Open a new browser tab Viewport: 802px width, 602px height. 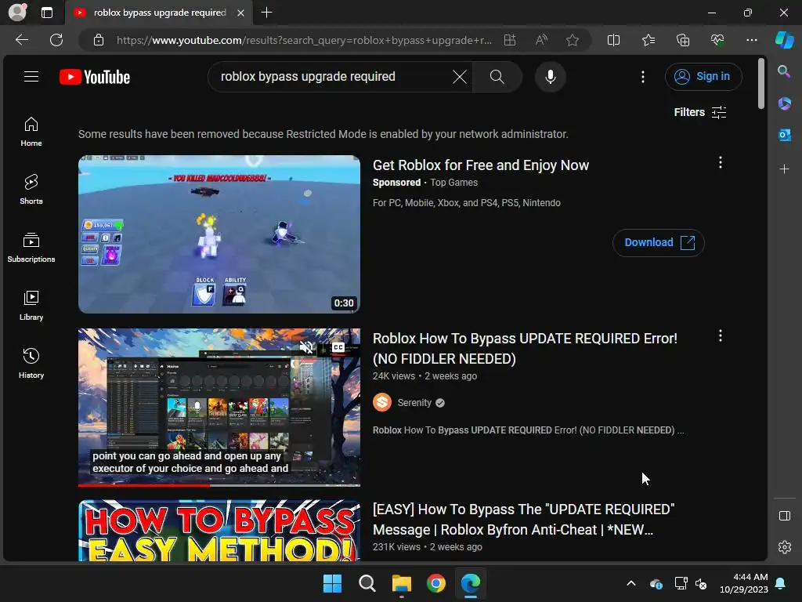tap(266, 13)
